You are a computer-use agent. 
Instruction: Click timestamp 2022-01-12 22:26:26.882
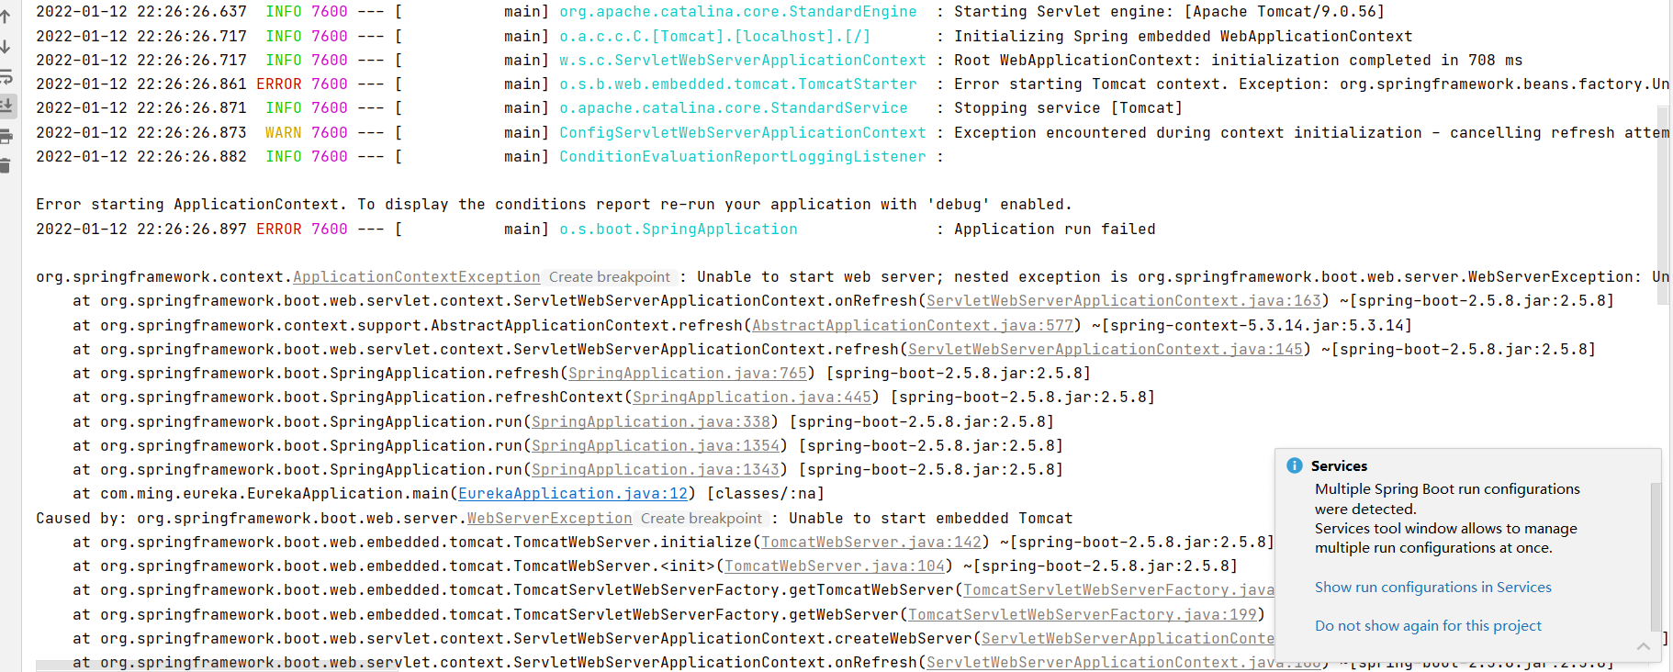141,157
